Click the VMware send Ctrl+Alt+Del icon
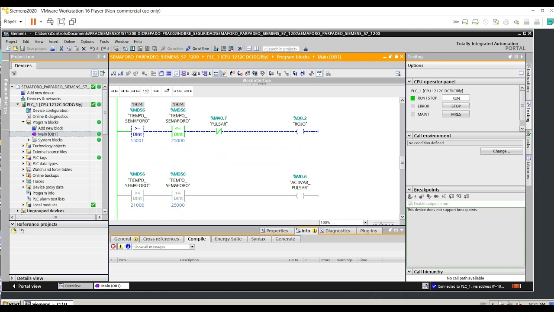554x312 pixels. 50,22
